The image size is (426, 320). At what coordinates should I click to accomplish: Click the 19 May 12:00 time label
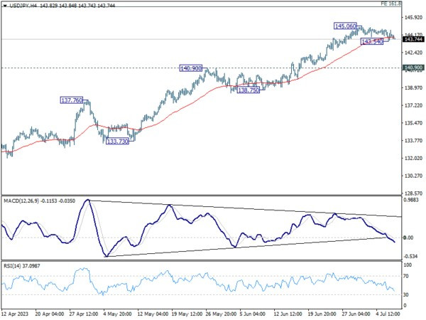(186, 314)
